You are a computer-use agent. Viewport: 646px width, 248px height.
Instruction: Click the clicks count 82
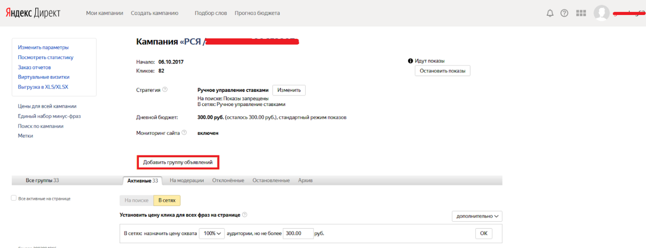click(161, 71)
